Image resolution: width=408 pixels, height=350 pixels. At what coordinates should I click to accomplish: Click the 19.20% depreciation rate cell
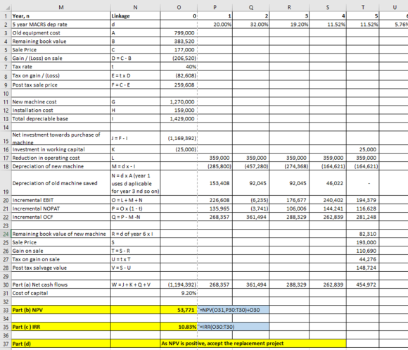pos(289,25)
